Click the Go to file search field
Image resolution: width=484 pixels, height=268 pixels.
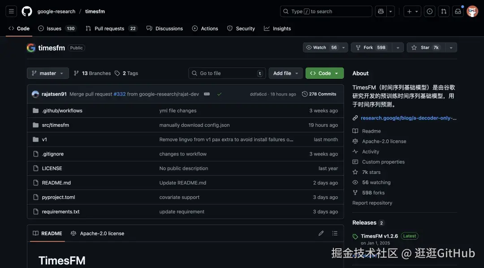[x=227, y=73]
